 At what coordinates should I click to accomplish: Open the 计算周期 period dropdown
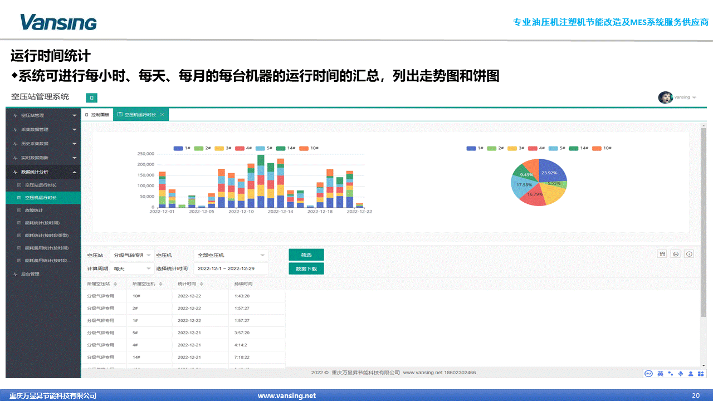[132, 268]
